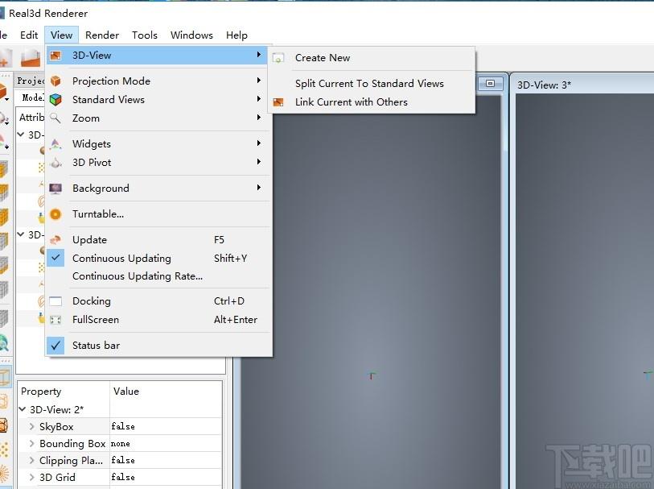Click the Update refresh icon

tap(56, 240)
